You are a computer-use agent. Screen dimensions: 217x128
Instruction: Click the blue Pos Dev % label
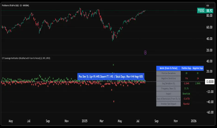pyautogui.click(x=111, y=77)
